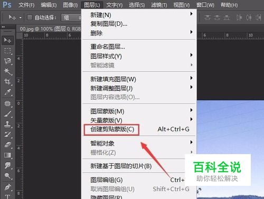Click the ruler origin corner box
264x199 pixels.
tap(20, 35)
